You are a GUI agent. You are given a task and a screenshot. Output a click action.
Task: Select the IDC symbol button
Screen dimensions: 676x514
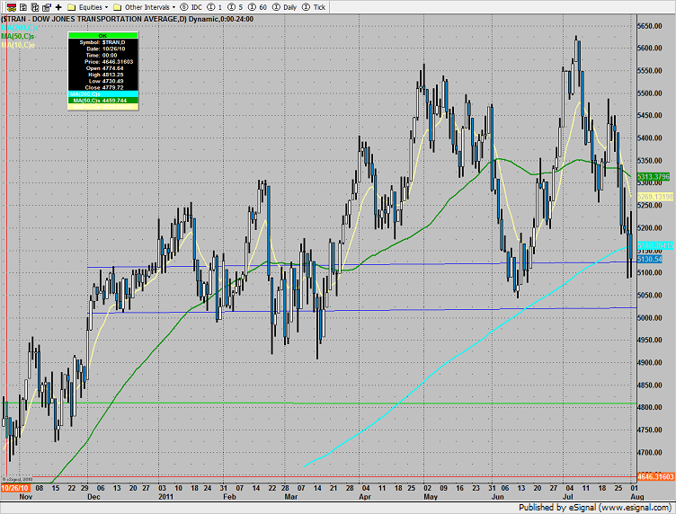tap(191, 7)
